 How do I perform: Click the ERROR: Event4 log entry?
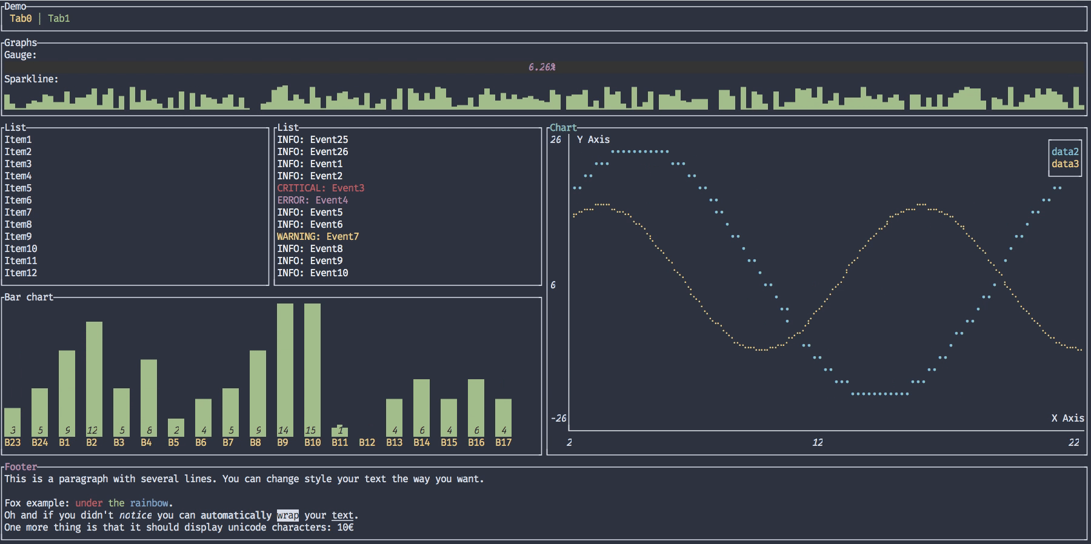pyautogui.click(x=313, y=201)
